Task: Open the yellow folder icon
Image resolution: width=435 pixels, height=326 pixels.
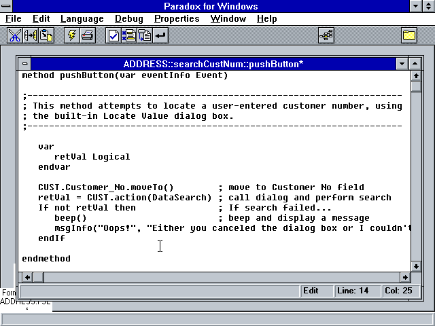Action: tap(409, 35)
